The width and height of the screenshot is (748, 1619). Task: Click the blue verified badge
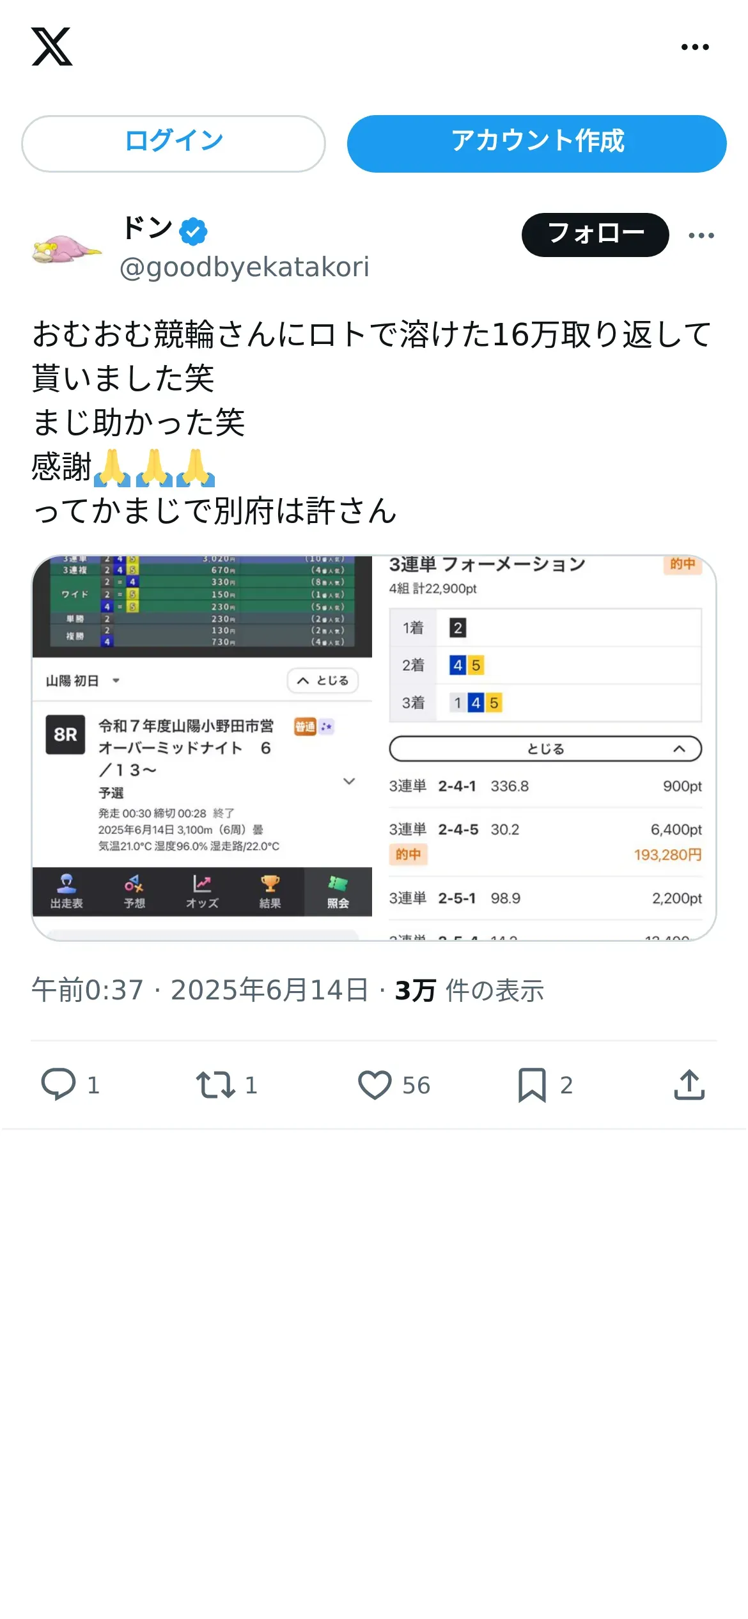(x=193, y=231)
